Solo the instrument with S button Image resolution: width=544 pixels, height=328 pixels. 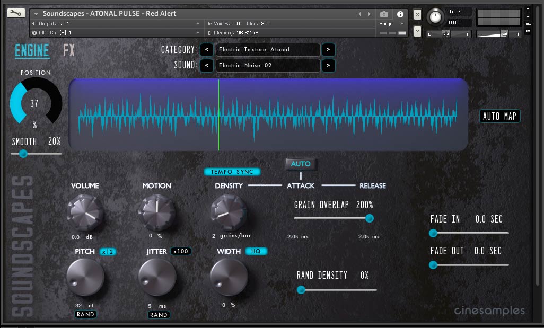click(x=417, y=14)
